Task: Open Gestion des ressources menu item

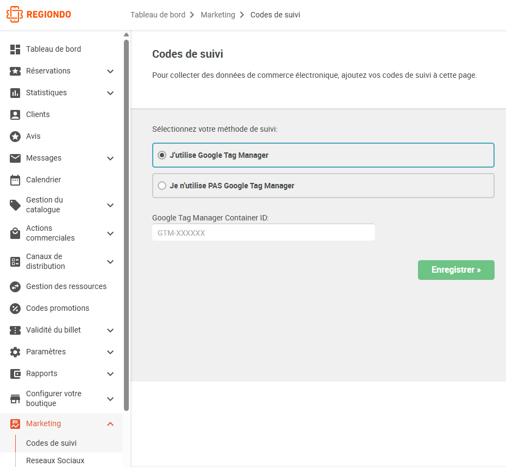Action: pyautogui.click(x=66, y=286)
